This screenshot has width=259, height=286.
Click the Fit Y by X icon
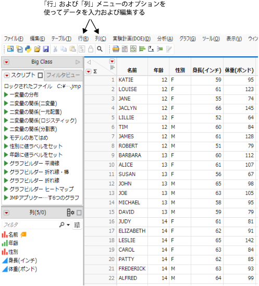[x=151, y=49]
